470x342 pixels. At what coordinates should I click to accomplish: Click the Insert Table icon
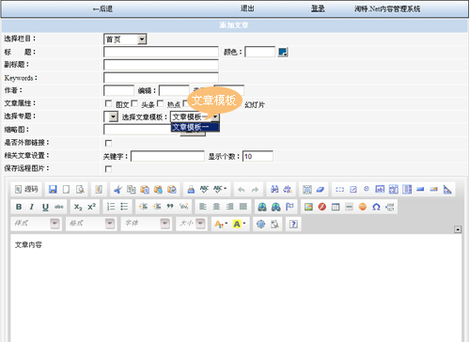[x=336, y=207]
